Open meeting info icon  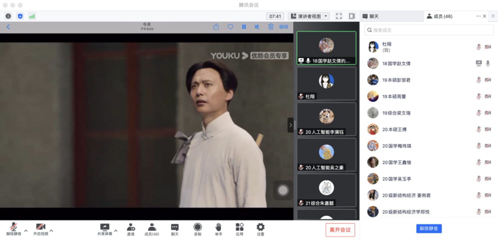click(8, 16)
